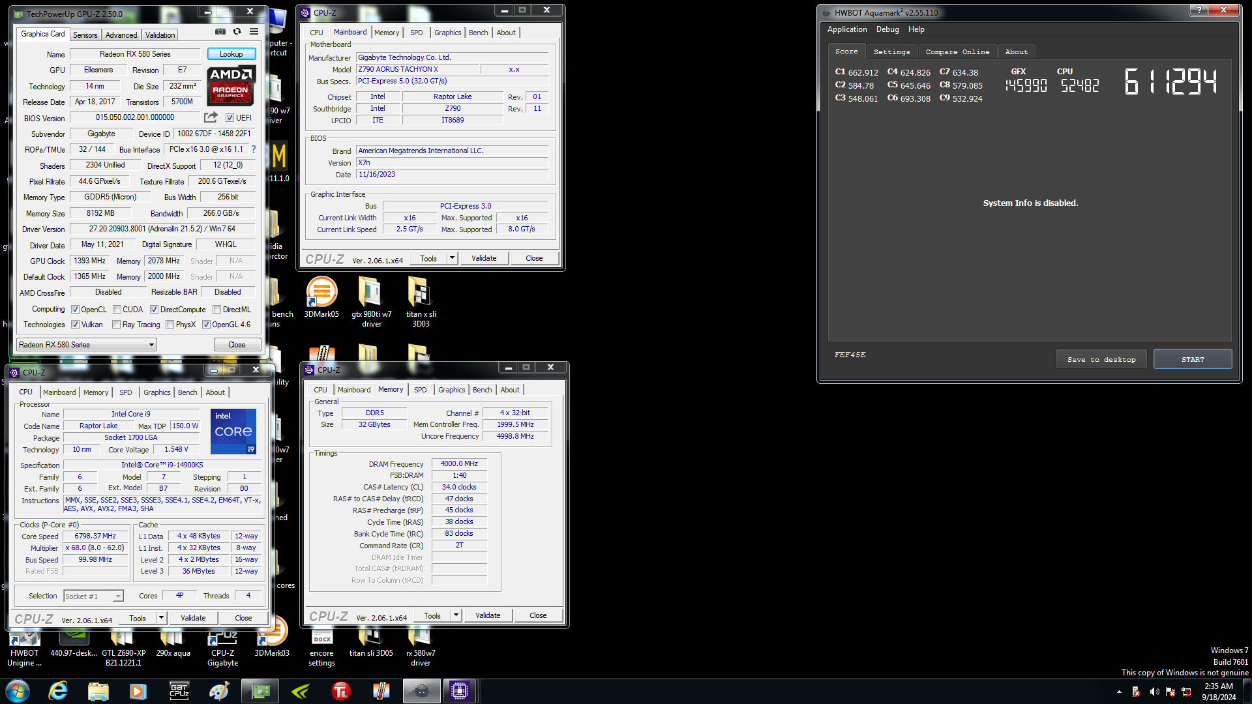
Task: Click the red TL taskbar icon
Action: [x=341, y=691]
